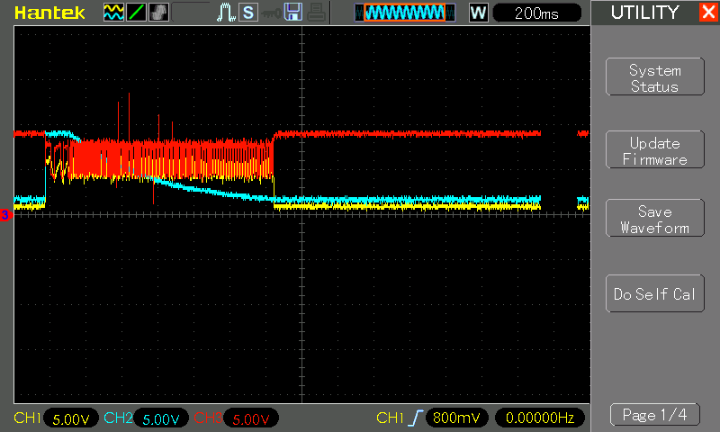Click the CH2 5.00V scale readout
Image resolution: width=720 pixels, height=432 pixels.
(160, 418)
